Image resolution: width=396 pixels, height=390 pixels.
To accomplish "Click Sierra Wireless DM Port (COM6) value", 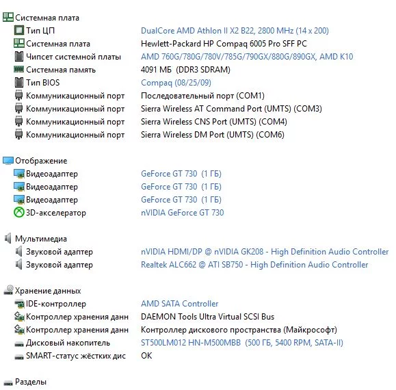I will tap(213, 135).
